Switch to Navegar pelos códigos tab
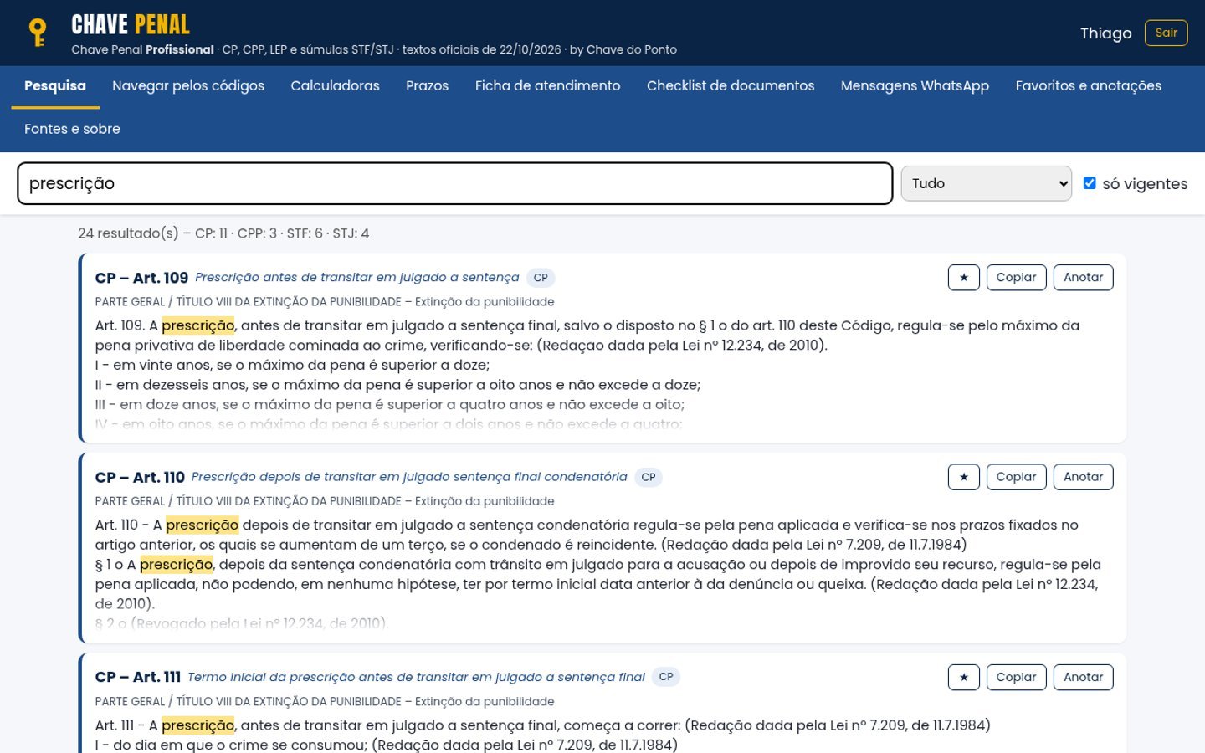The image size is (1205, 753). [x=188, y=86]
